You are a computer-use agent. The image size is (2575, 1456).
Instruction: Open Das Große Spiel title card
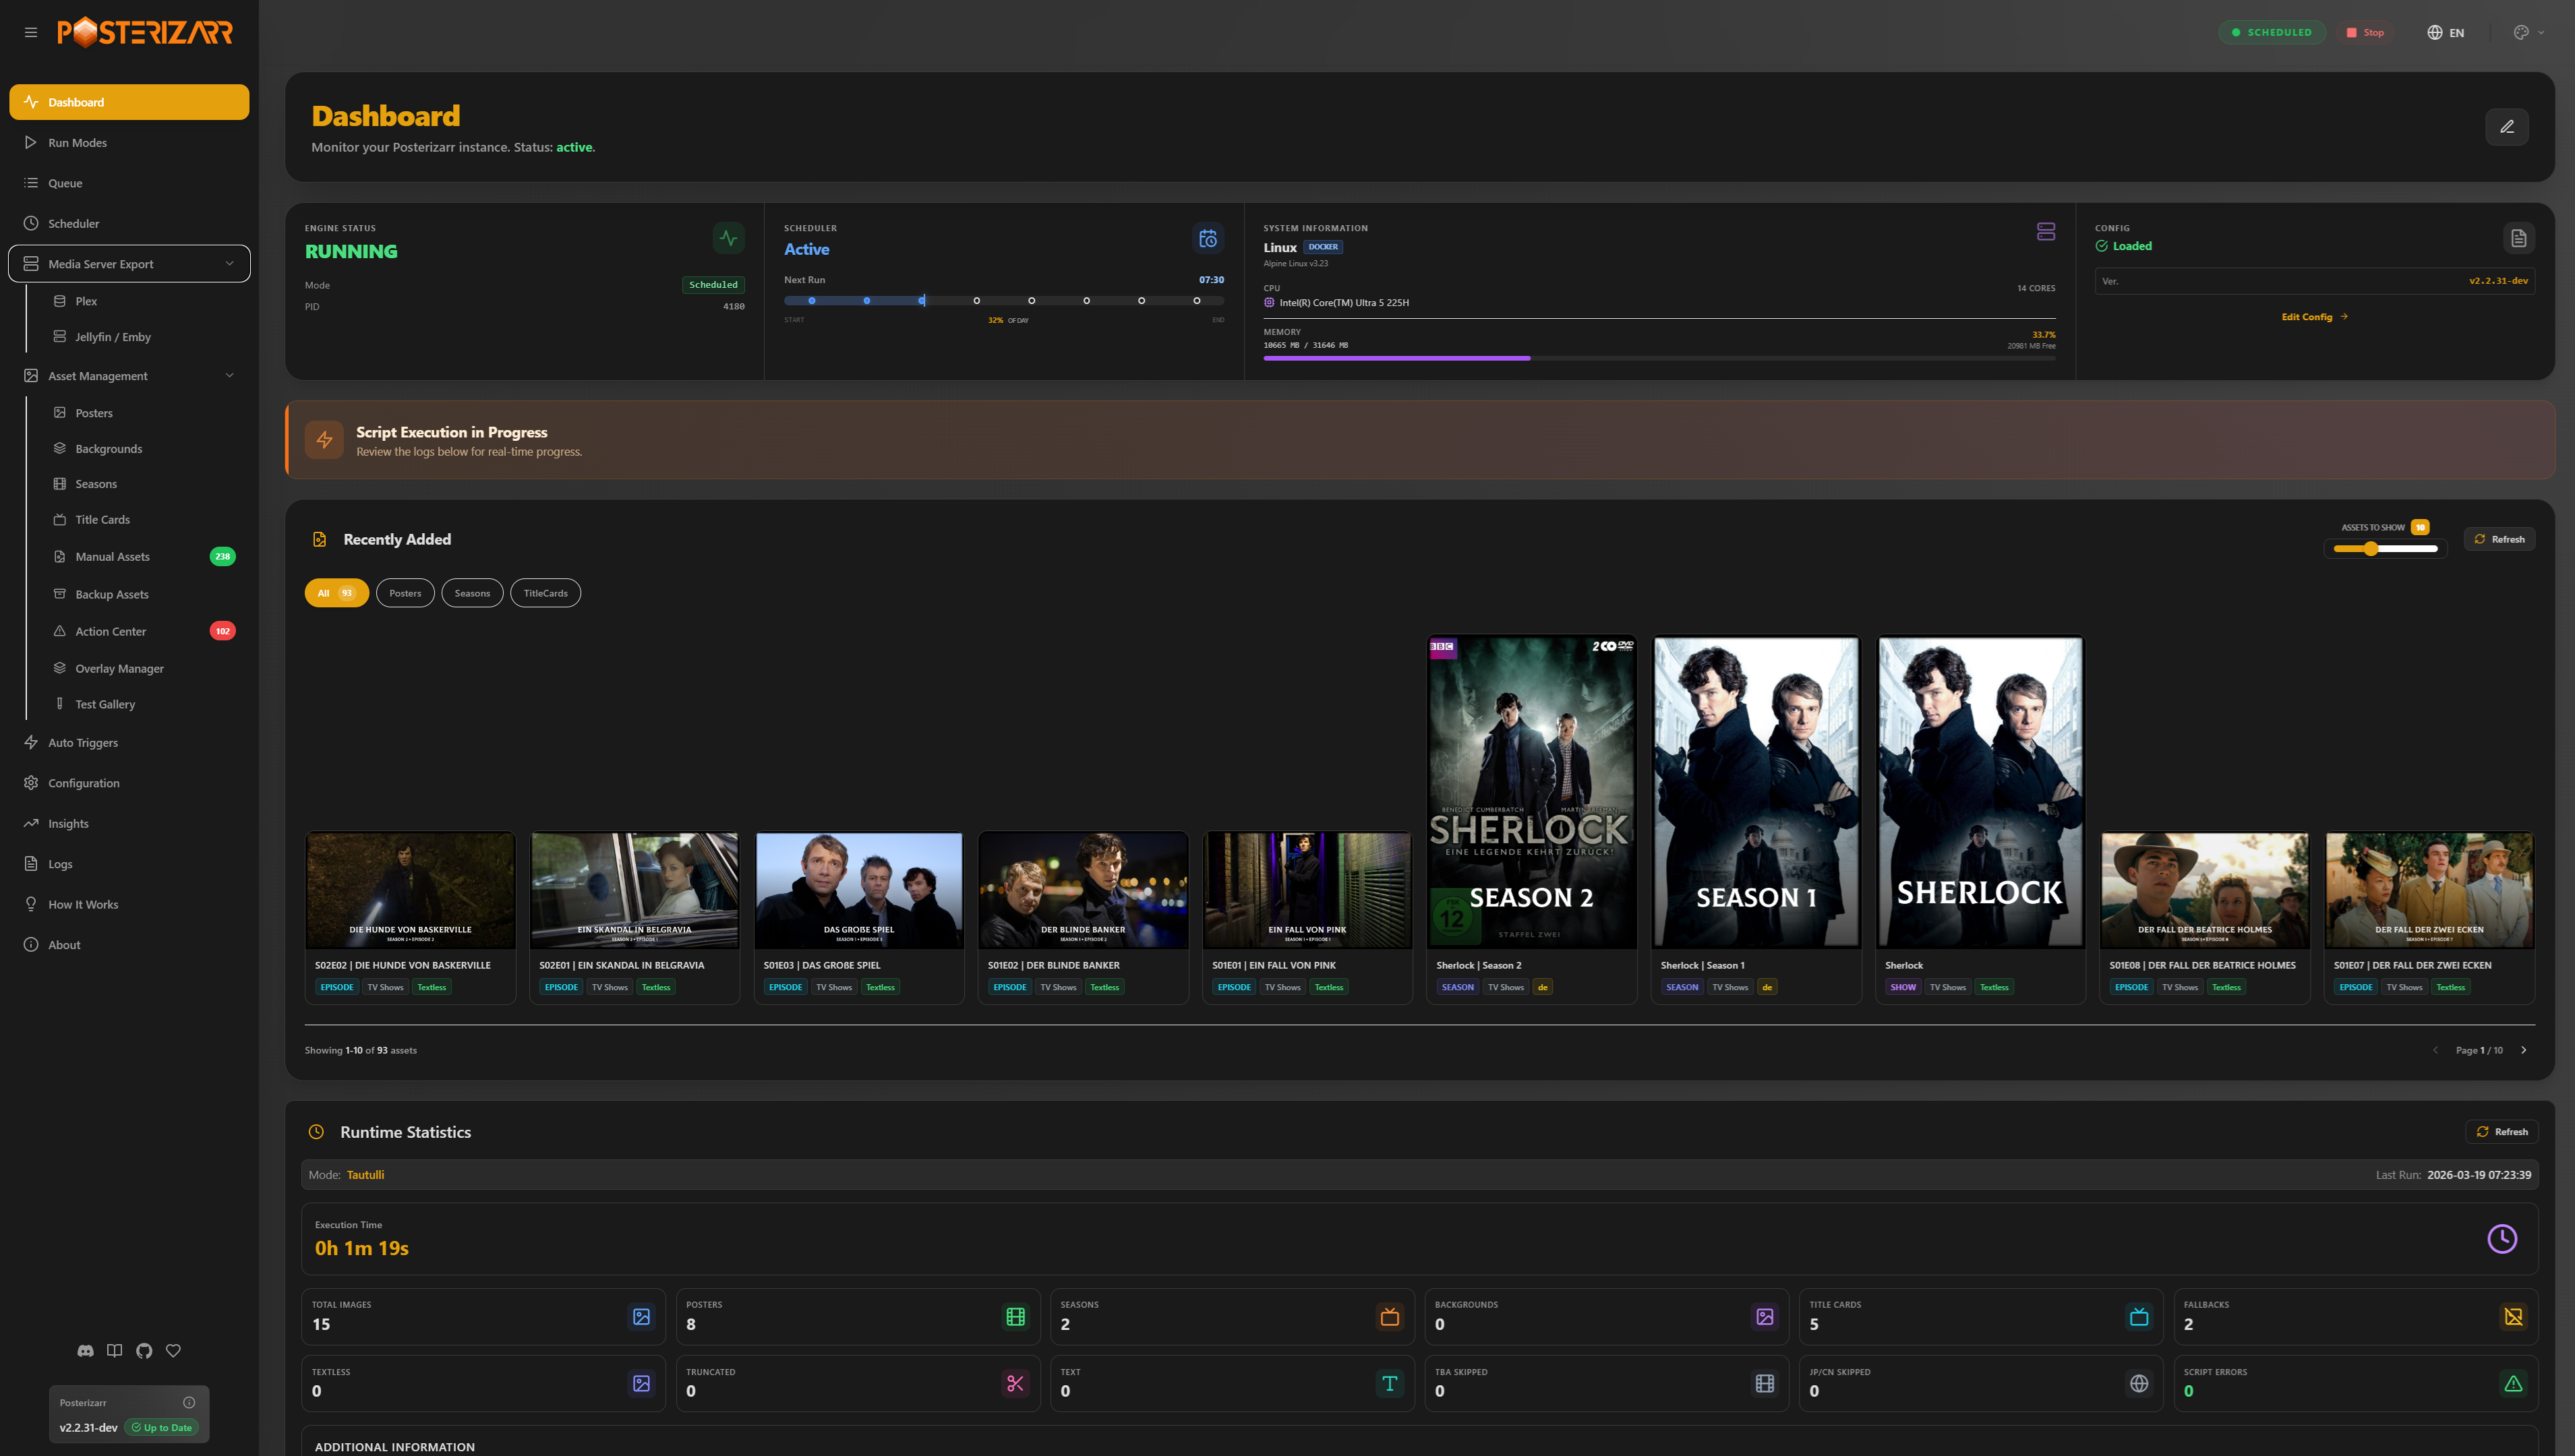(x=859, y=891)
